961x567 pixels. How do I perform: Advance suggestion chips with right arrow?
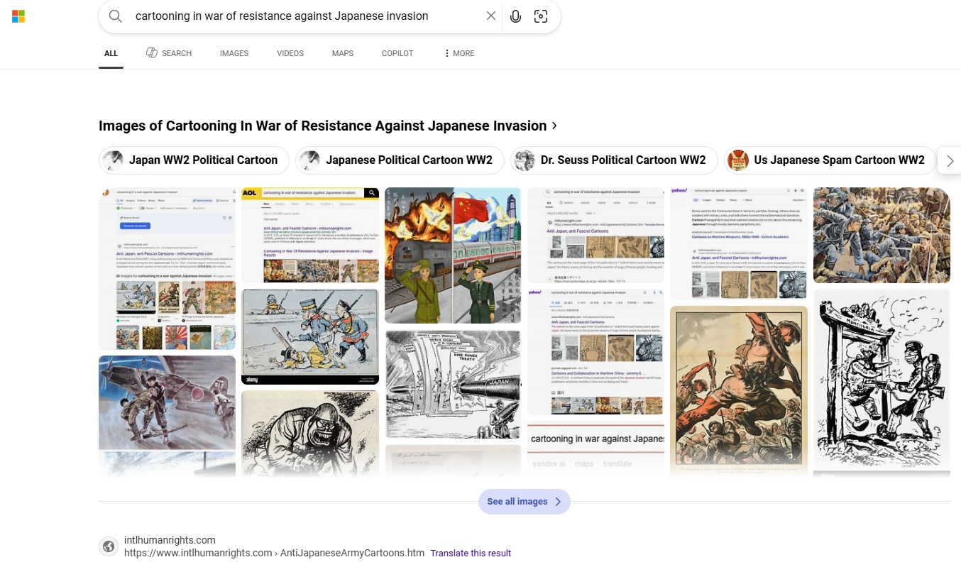tap(950, 161)
